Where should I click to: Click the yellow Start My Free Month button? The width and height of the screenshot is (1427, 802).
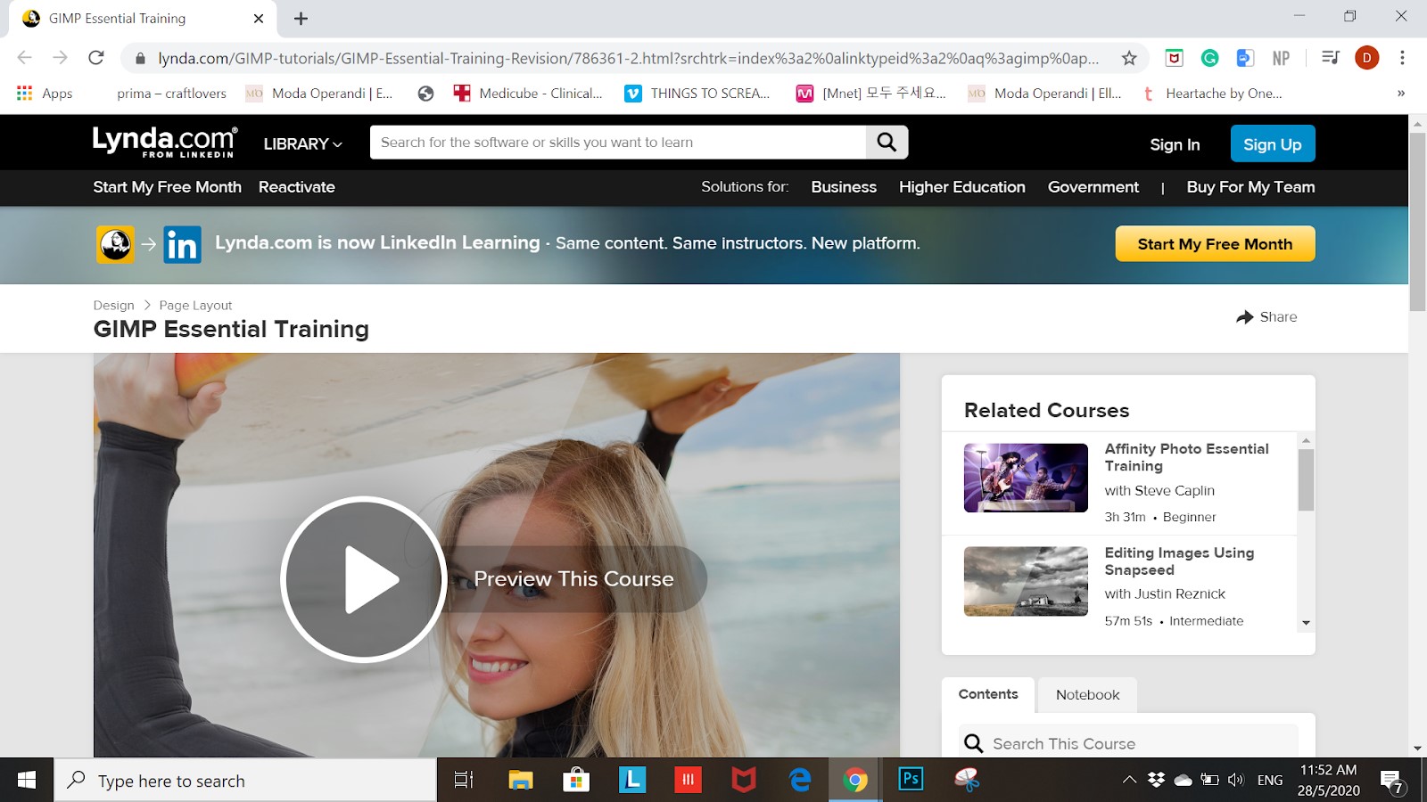click(1214, 244)
